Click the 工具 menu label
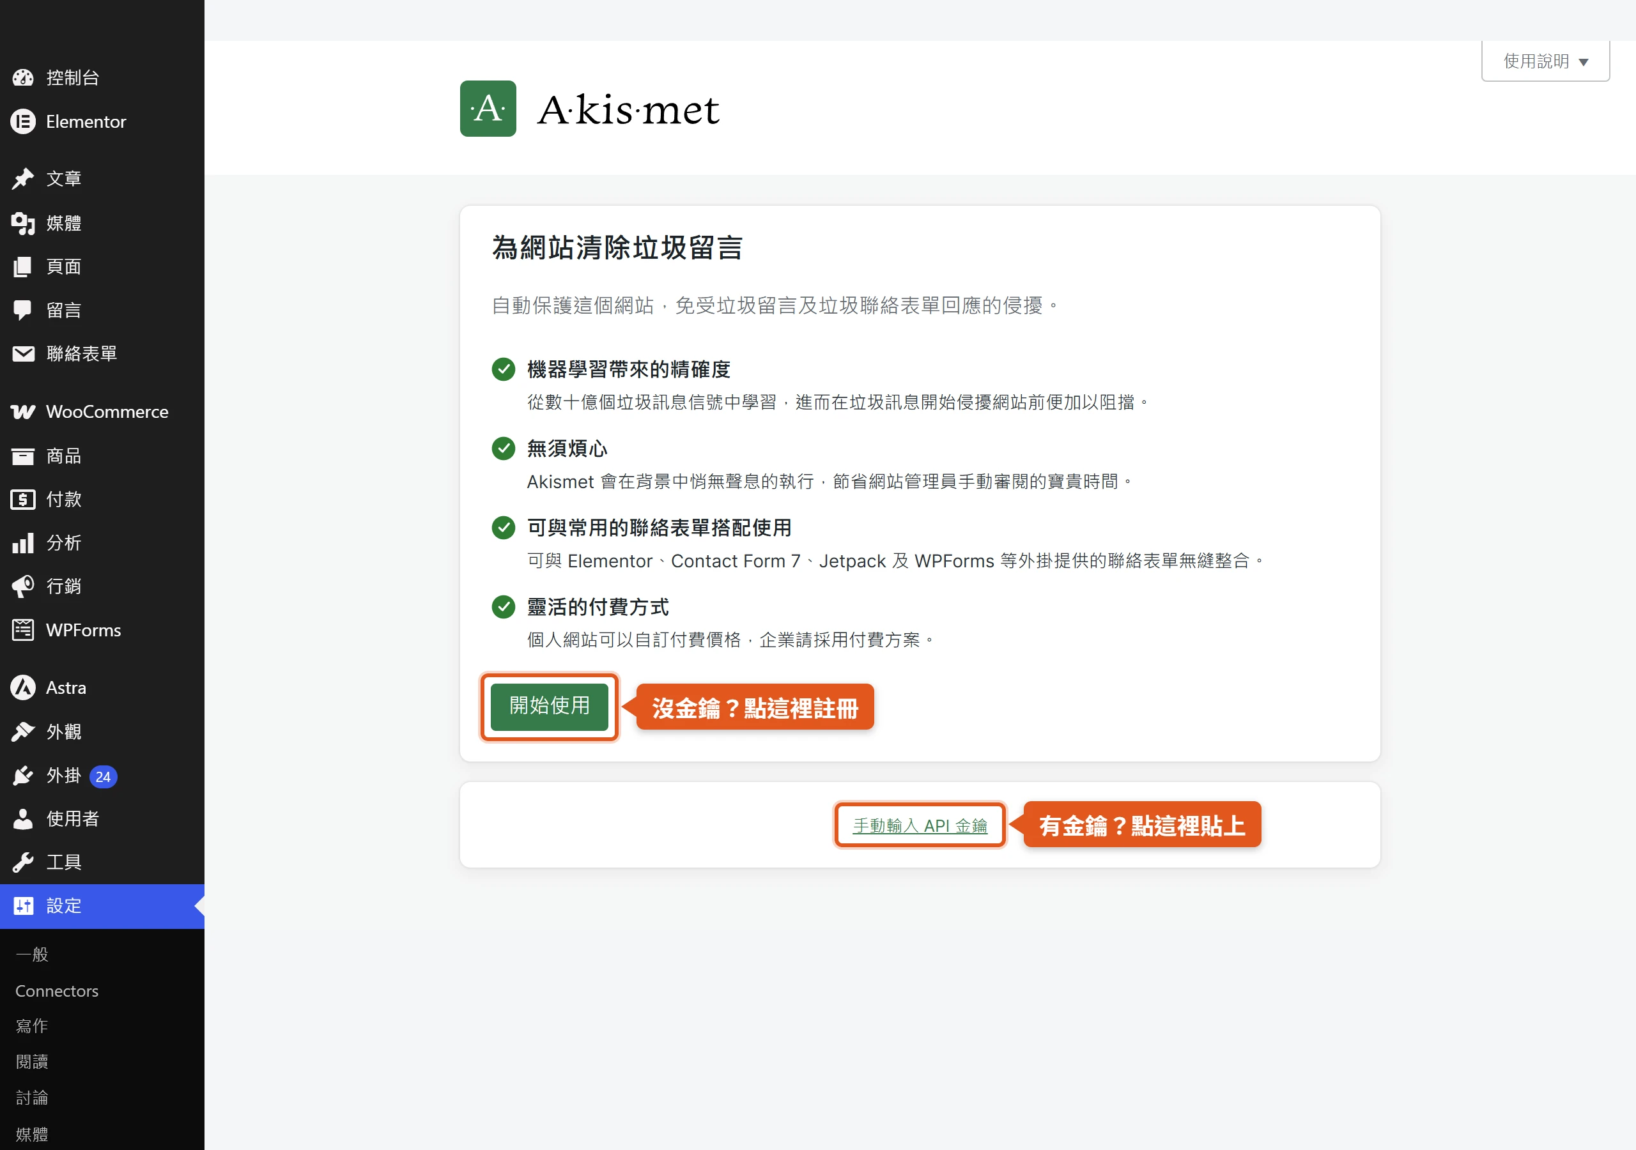The image size is (1636, 1150). (x=64, y=862)
